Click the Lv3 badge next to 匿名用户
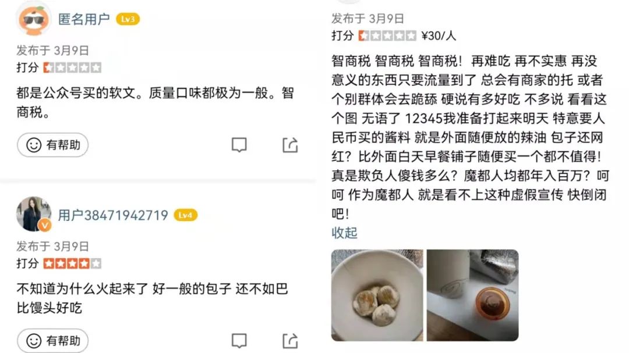The width and height of the screenshot is (629, 353). (x=128, y=19)
